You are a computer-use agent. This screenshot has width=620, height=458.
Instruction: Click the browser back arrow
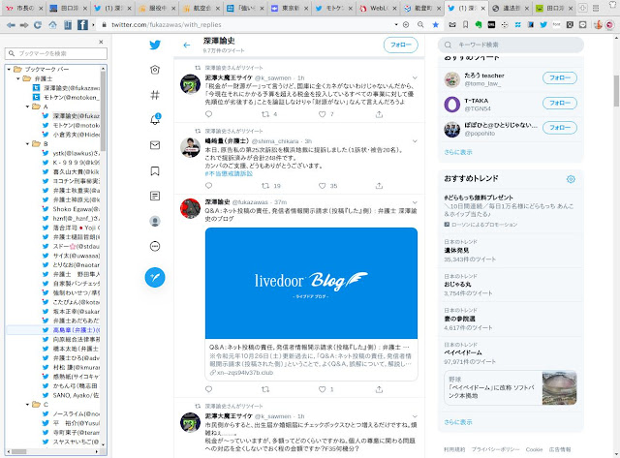pos(11,25)
